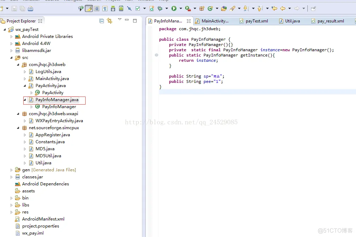Select the PayInfoManager editor tab
Image resolution: width=356 pixels, height=237 pixels.
(168, 21)
